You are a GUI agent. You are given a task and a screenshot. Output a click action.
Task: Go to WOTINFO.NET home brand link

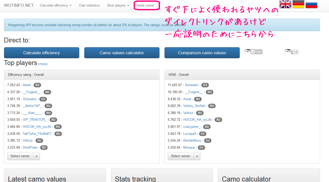pyautogui.click(x=19, y=5)
